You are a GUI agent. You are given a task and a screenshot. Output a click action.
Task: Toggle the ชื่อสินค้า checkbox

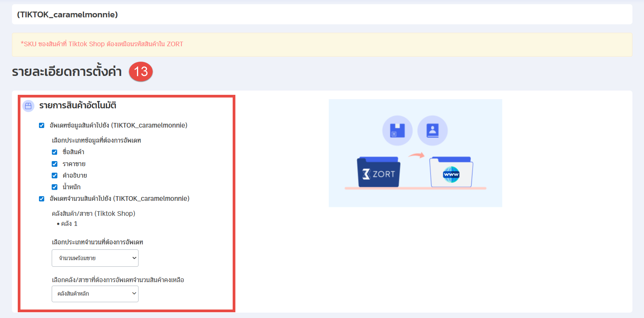54,152
